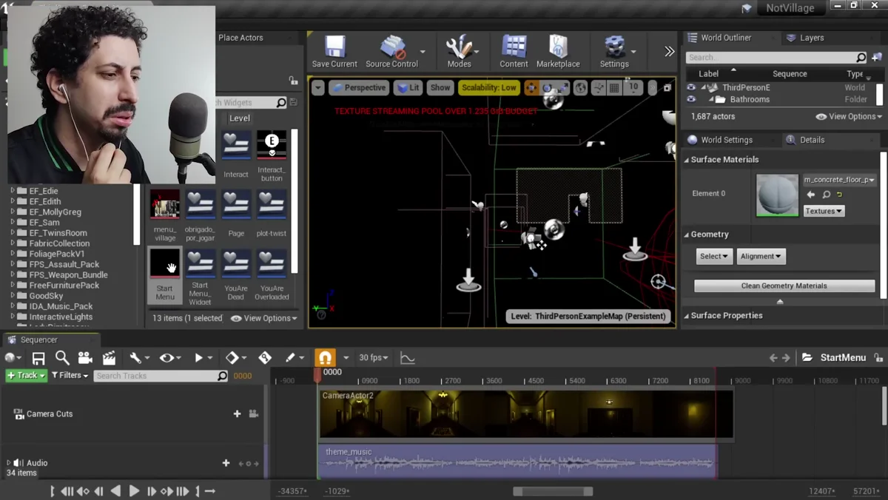The image size is (888, 500).
Task: Toggle the world/local coordinate globe
Action: [x=581, y=88]
